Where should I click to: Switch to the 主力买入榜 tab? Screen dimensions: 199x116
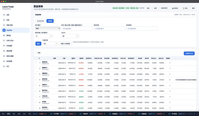[x=40, y=21]
